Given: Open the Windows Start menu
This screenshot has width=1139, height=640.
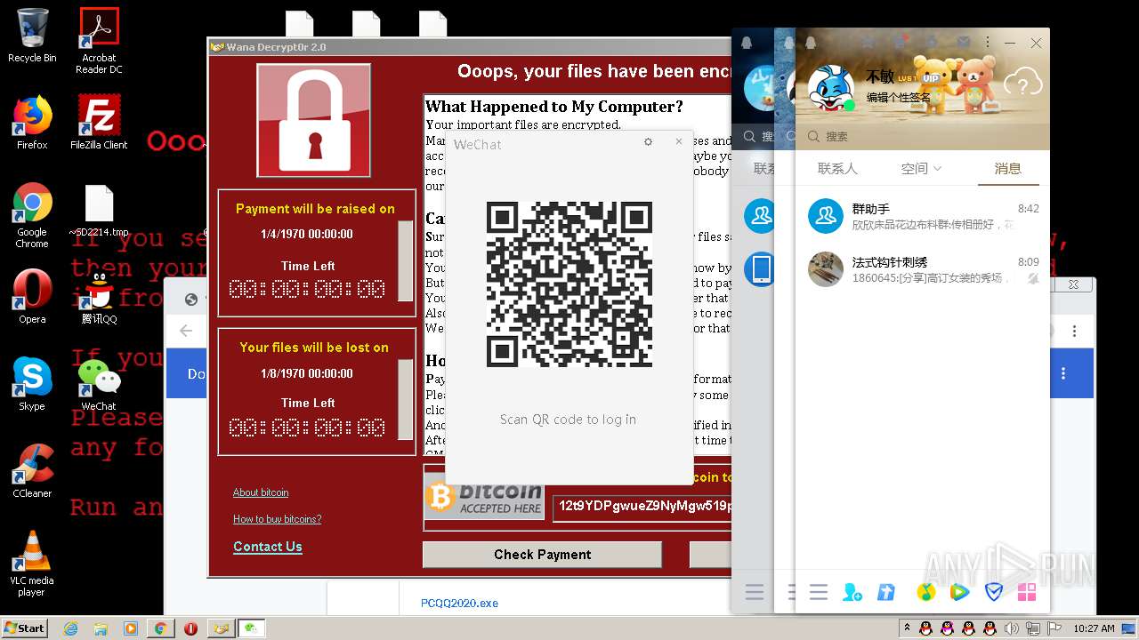Looking at the screenshot, I should pyautogui.click(x=24, y=628).
